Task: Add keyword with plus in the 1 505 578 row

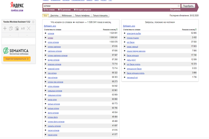Action: click(x=46, y=42)
